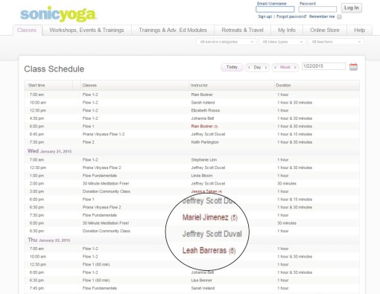Open the My Info tab

[x=287, y=30]
